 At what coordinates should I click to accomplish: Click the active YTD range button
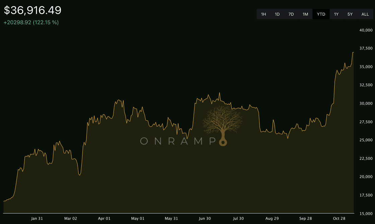(321, 14)
